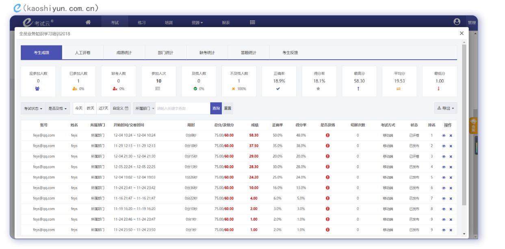Click the home icon in the navbar
The image size is (505, 249).
pyautogui.click(x=88, y=22)
